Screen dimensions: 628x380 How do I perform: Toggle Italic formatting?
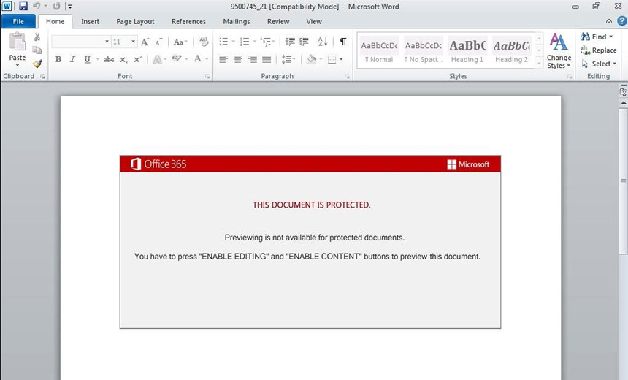click(72, 60)
